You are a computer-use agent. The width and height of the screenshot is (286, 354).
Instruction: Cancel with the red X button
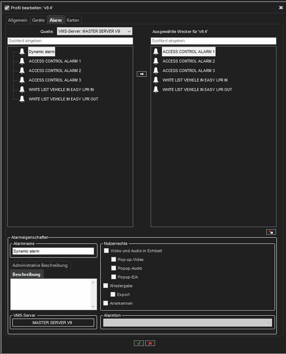click(x=151, y=343)
